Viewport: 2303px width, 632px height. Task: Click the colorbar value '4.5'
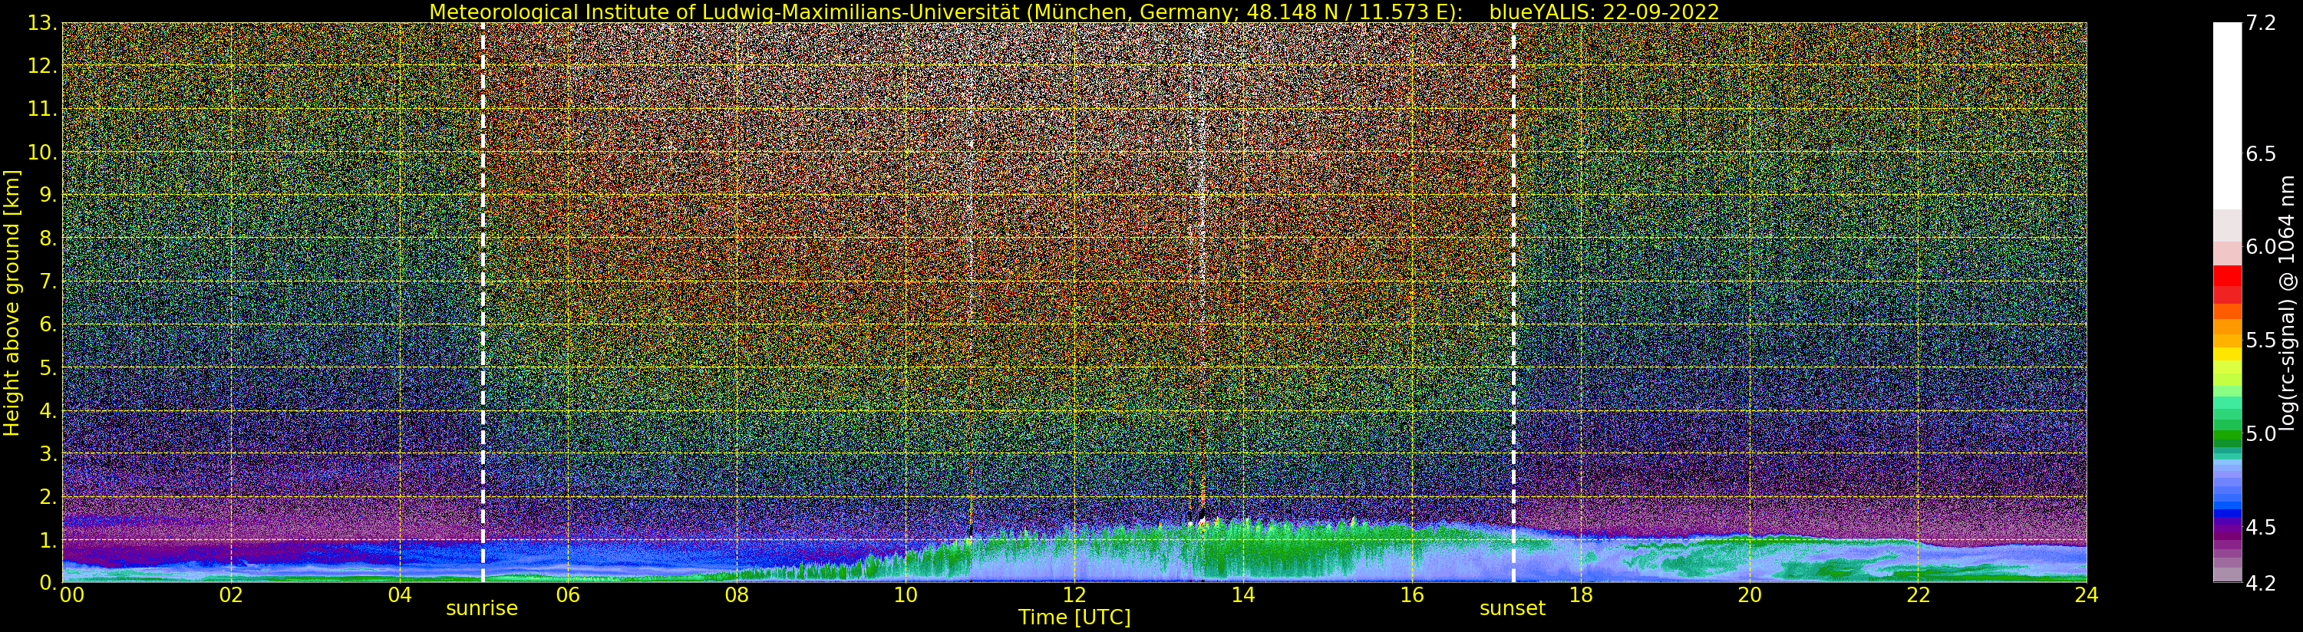[x=2261, y=528]
